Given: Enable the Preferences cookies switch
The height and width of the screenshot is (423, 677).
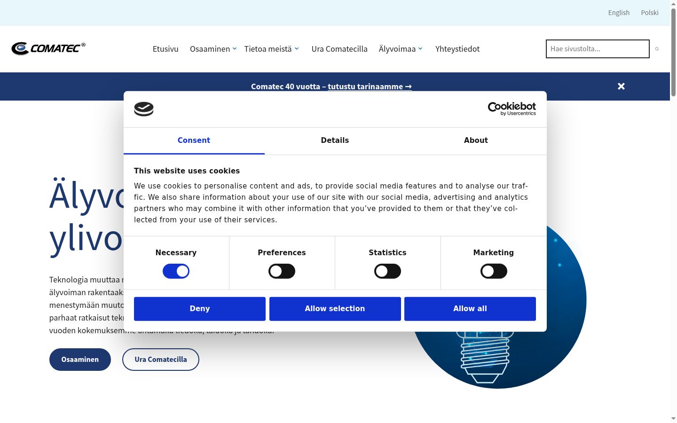Looking at the screenshot, I should coord(282,271).
